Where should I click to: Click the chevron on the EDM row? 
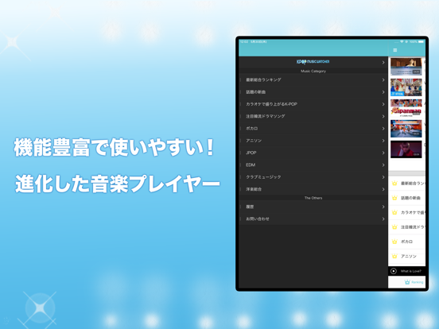point(383,165)
